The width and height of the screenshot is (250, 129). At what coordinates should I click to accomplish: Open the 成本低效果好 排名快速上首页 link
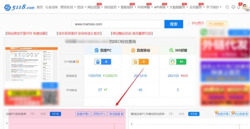tap(79, 34)
